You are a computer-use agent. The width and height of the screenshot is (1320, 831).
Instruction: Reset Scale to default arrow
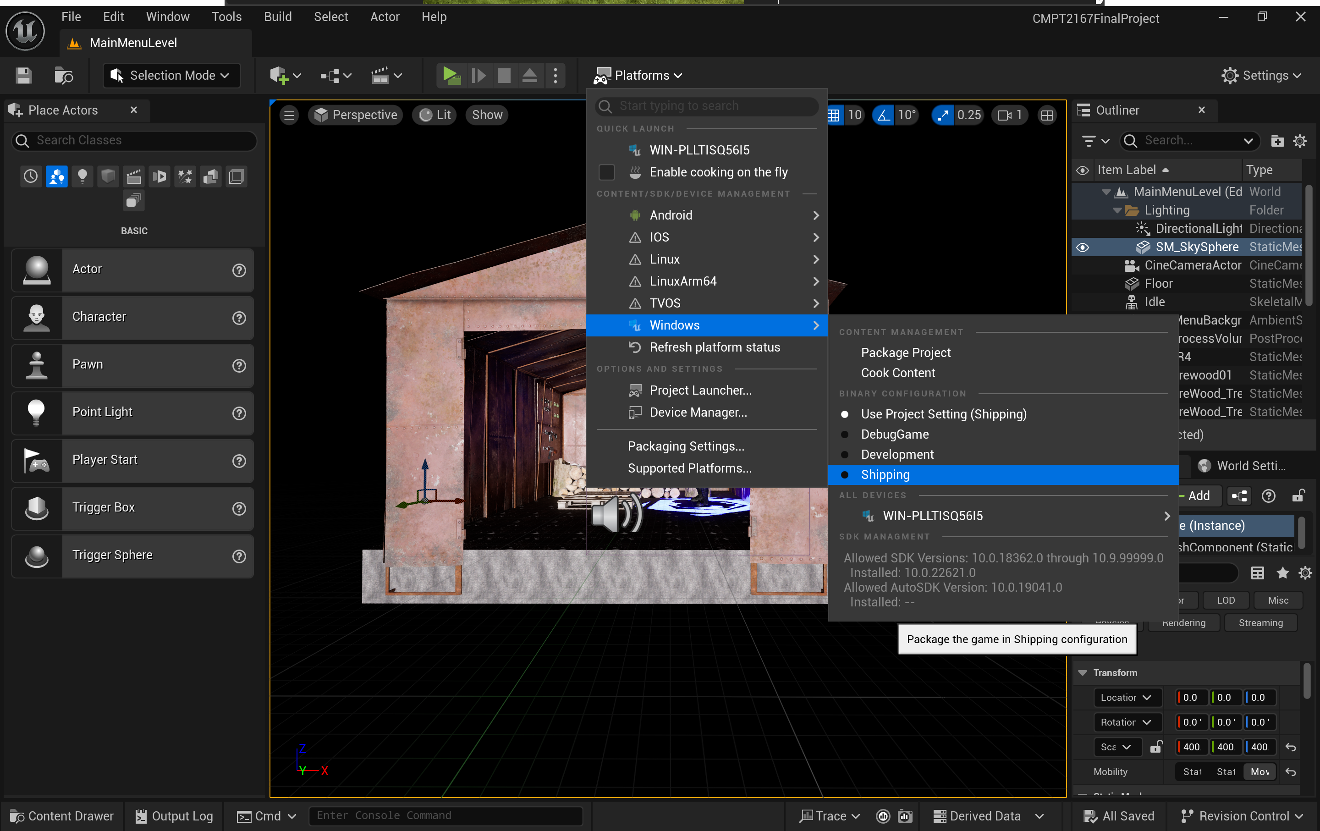1291,747
